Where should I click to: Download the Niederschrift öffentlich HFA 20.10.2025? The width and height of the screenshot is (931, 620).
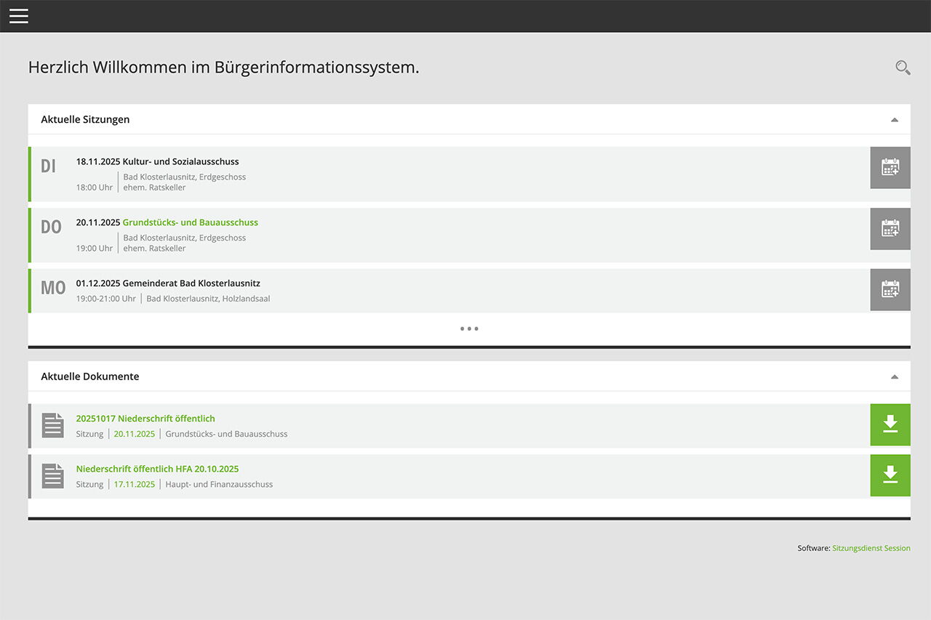(x=890, y=475)
